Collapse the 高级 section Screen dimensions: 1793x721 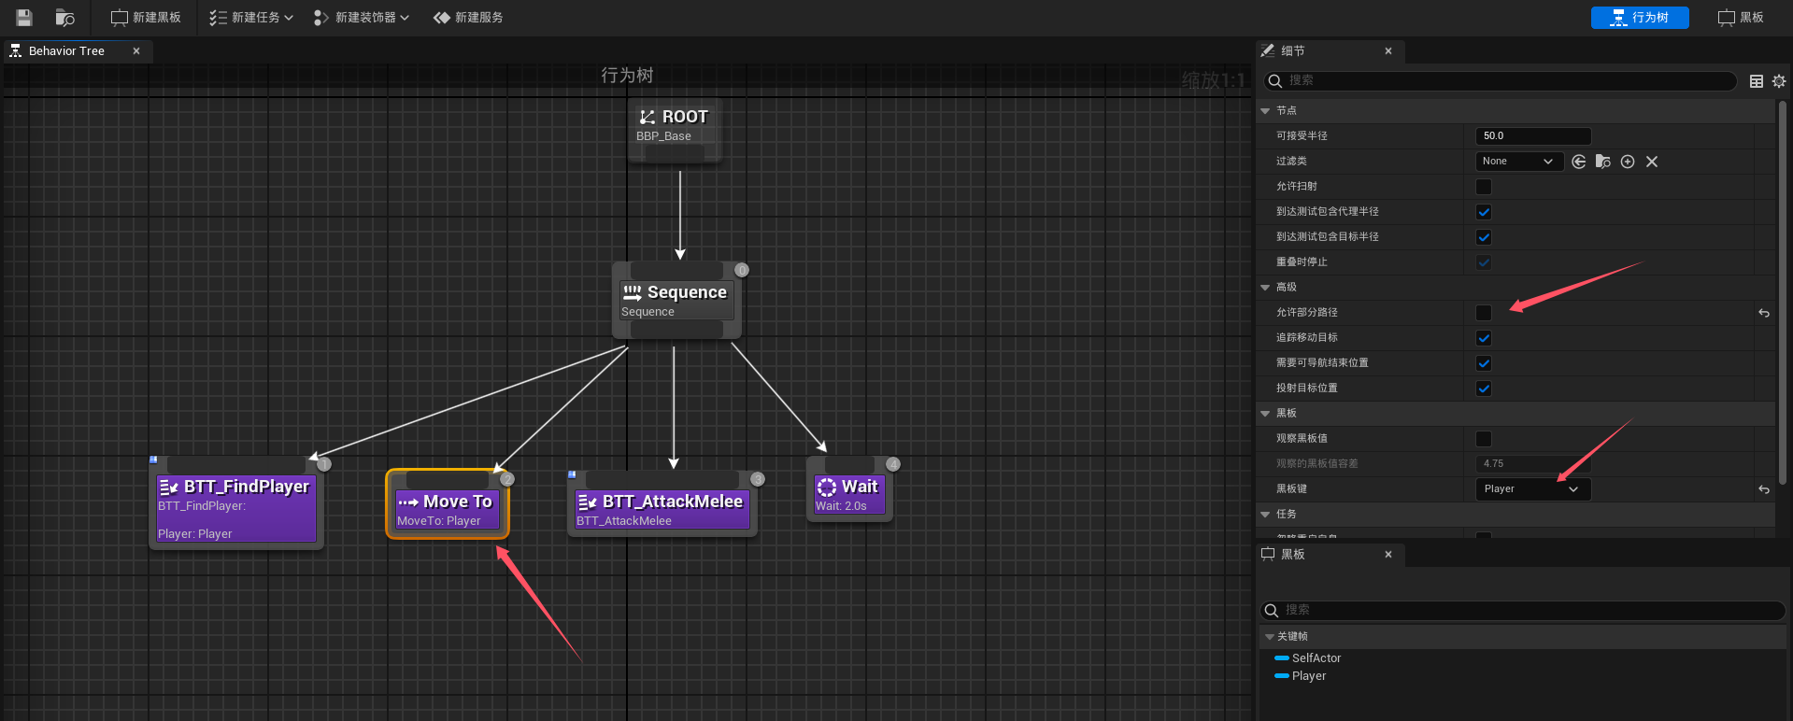tap(1265, 288)
